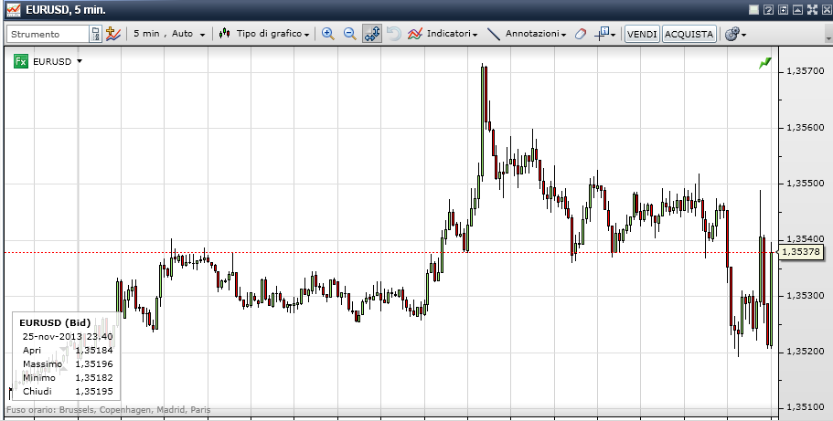Click the 1,35378 current price marker

point(801,251)
